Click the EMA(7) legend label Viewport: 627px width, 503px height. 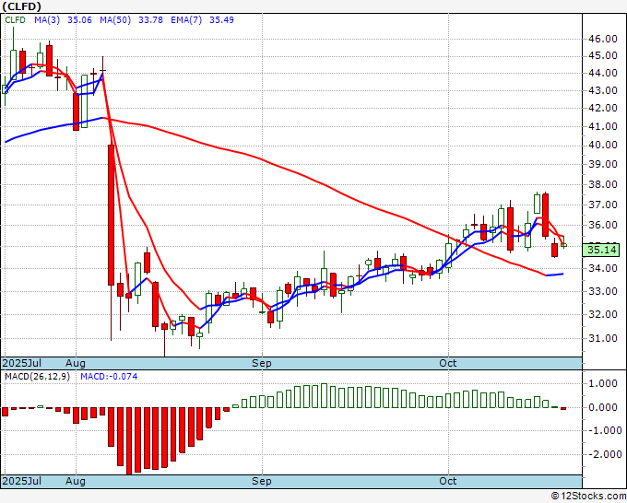(186, 20)
